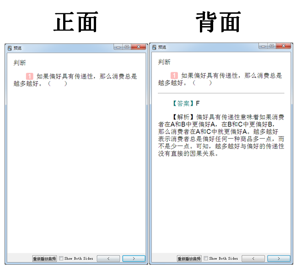
Task: Click the 判断 label in right window
Action: click(x=164, y=62)
